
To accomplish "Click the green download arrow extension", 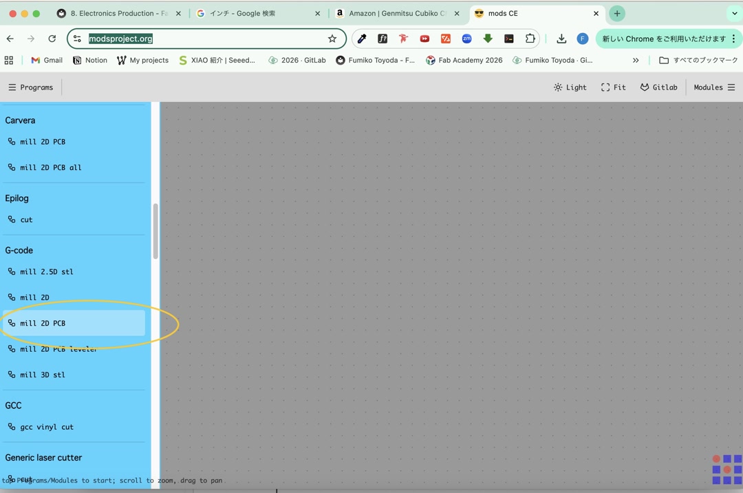I will (x=488, y=39).
